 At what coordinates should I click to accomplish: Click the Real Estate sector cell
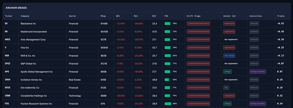click(75, 80)
